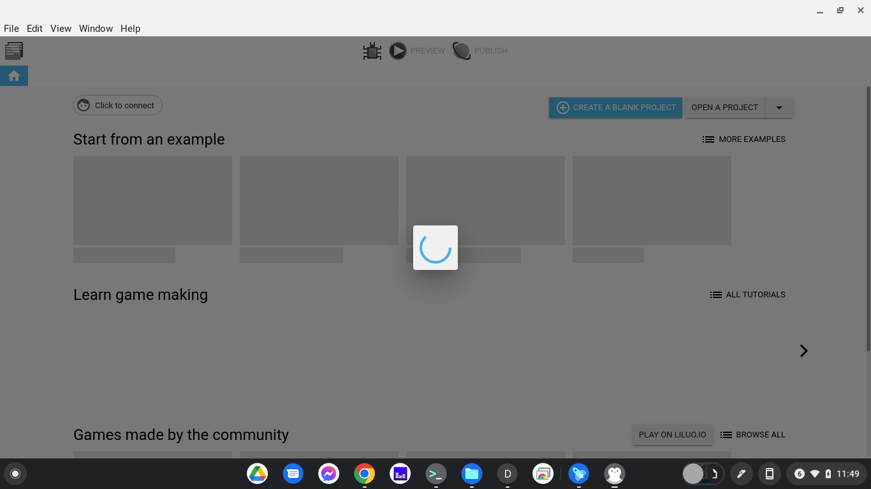Open the File menu

click(11, 29)
